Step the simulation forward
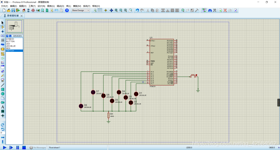The height and width of the screenshot is (150, 280). click(x=11, y=148)
